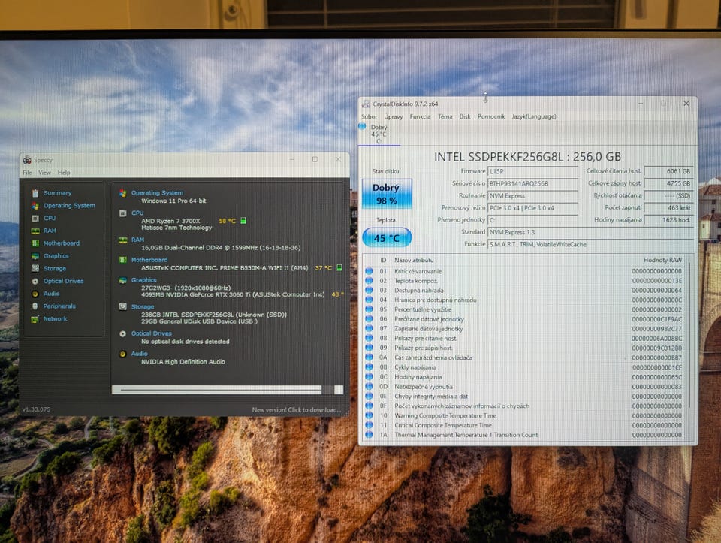This screenshot has height=543, width=721.
Task: Click status icon of Teplota kompoz. row
Action: coord(369,280)
